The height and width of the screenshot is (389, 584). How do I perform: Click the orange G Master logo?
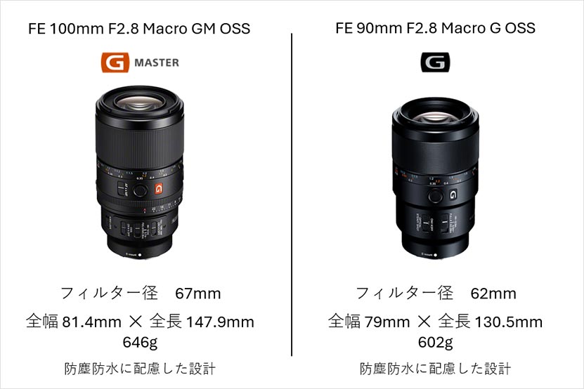point(140,62)
